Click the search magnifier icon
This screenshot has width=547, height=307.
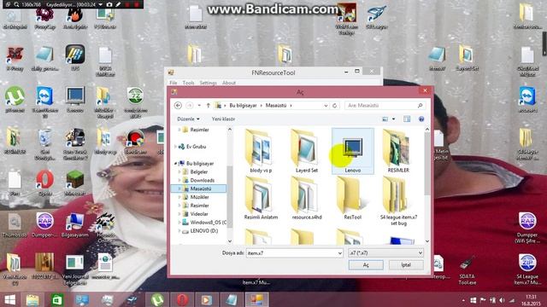[x=420, y=105]
